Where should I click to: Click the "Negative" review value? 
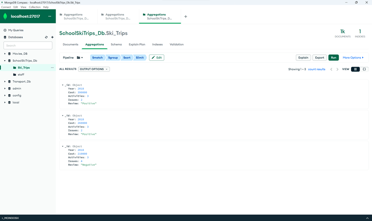(x=89, y=165)
